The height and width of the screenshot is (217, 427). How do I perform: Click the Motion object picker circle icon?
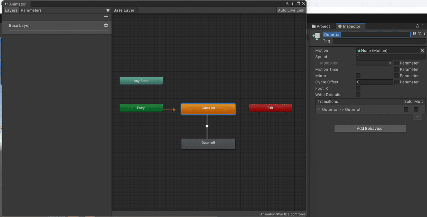click(423, 50)
